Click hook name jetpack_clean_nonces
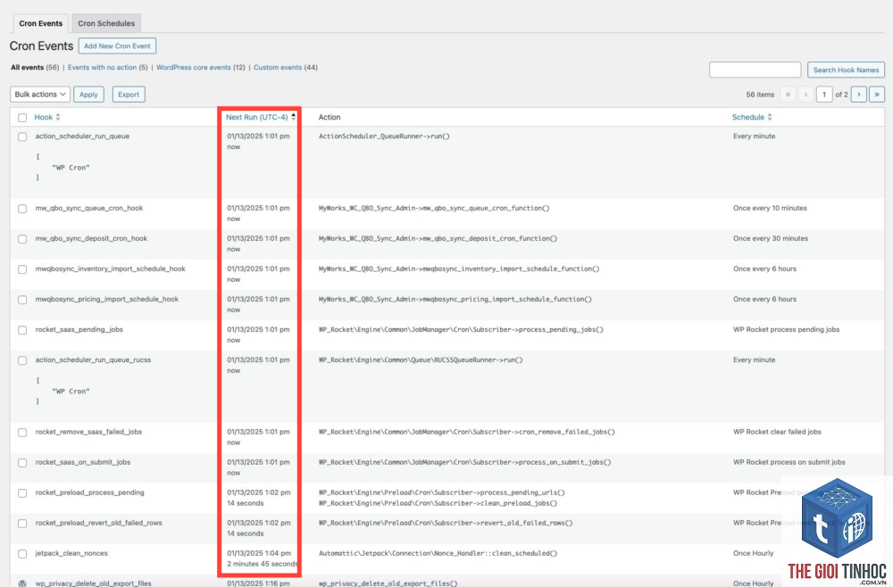Viewport: 893px width, 587px height. point(71,553)
